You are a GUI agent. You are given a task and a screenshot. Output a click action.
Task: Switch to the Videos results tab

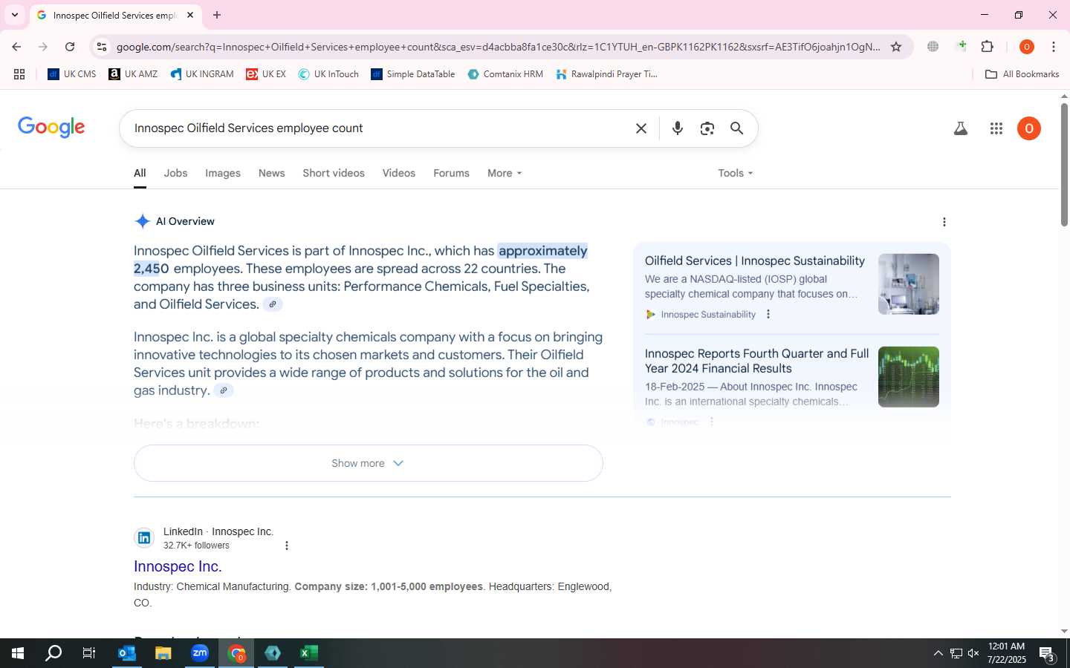point(399,173)
